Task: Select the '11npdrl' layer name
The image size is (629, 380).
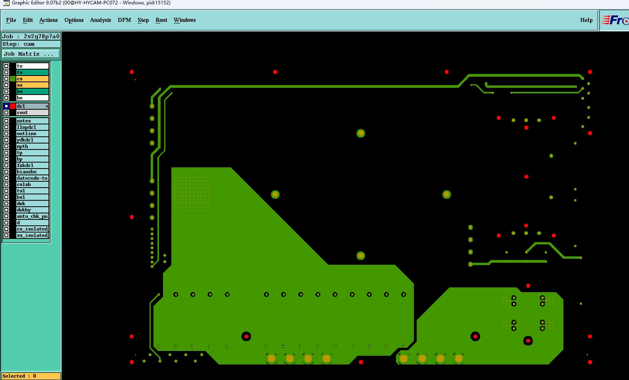Action: click(x=32, y=127)
